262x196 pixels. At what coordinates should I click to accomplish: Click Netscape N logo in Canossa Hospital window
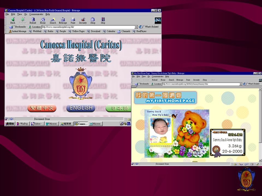(x=157, y=20)
